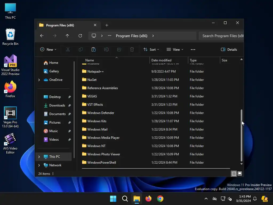Select AVS Video Editor desktop shortcut

pyautogui.click(x=10, y=143)
